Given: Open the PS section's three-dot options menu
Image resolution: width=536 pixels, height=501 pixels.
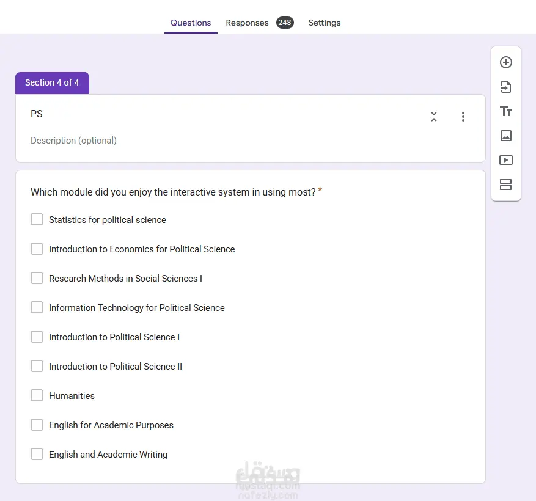Looking at the screenshot, I should (x=463, y=117).
